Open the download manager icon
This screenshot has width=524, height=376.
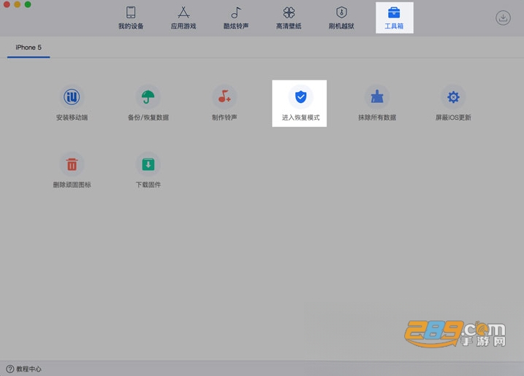click(x=503, y=18)
